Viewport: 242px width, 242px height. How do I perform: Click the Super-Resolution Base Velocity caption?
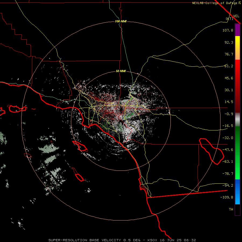pyautogui.click(x=122, y=240)
